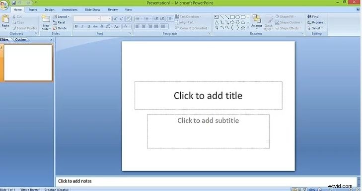Screen dimensions: 362x191
Task: Select the Left Brace shape
Action: [x=232, y=28]
